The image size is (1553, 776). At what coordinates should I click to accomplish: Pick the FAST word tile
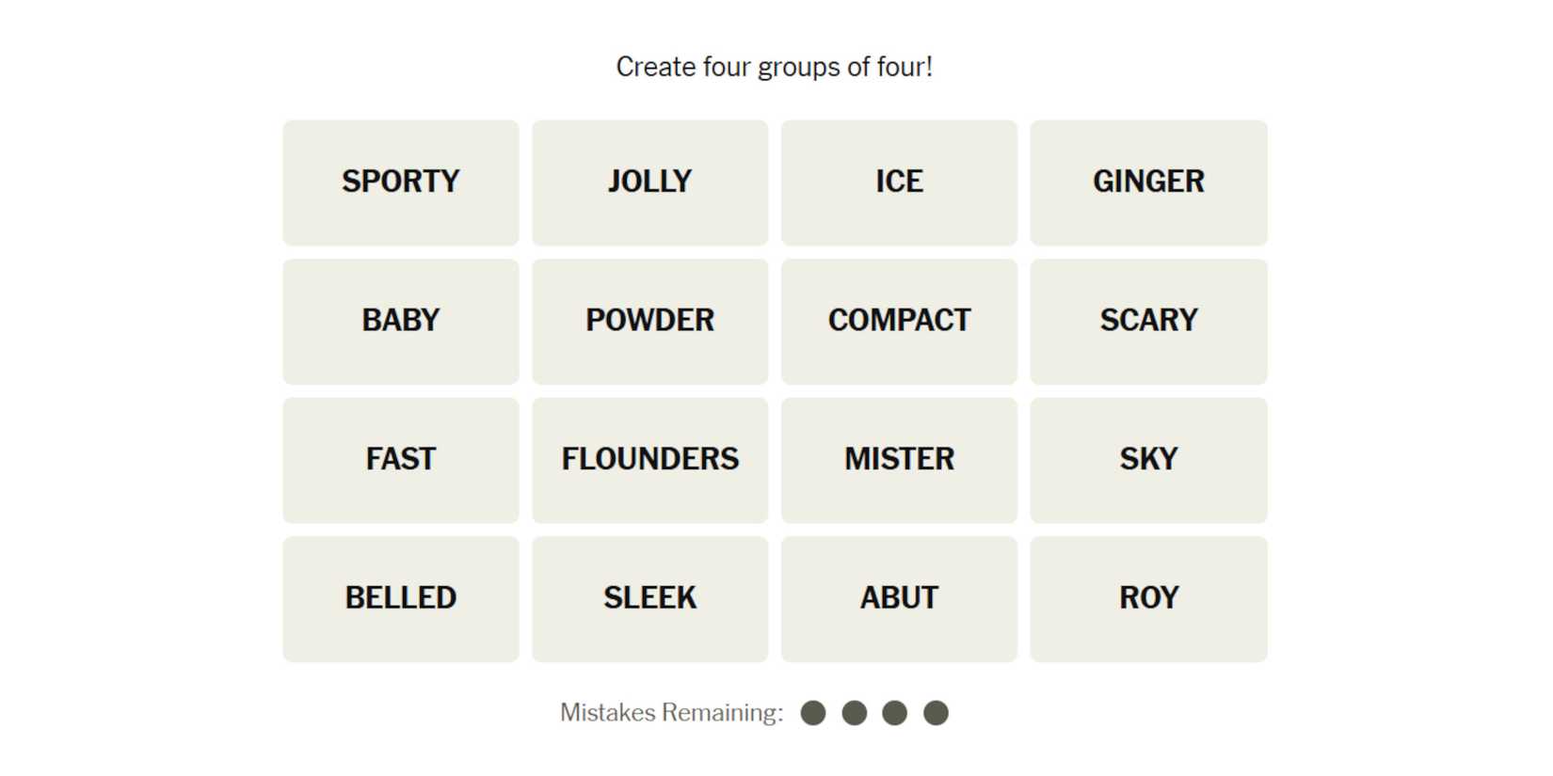pyautogui.click(x=400, y=460)
